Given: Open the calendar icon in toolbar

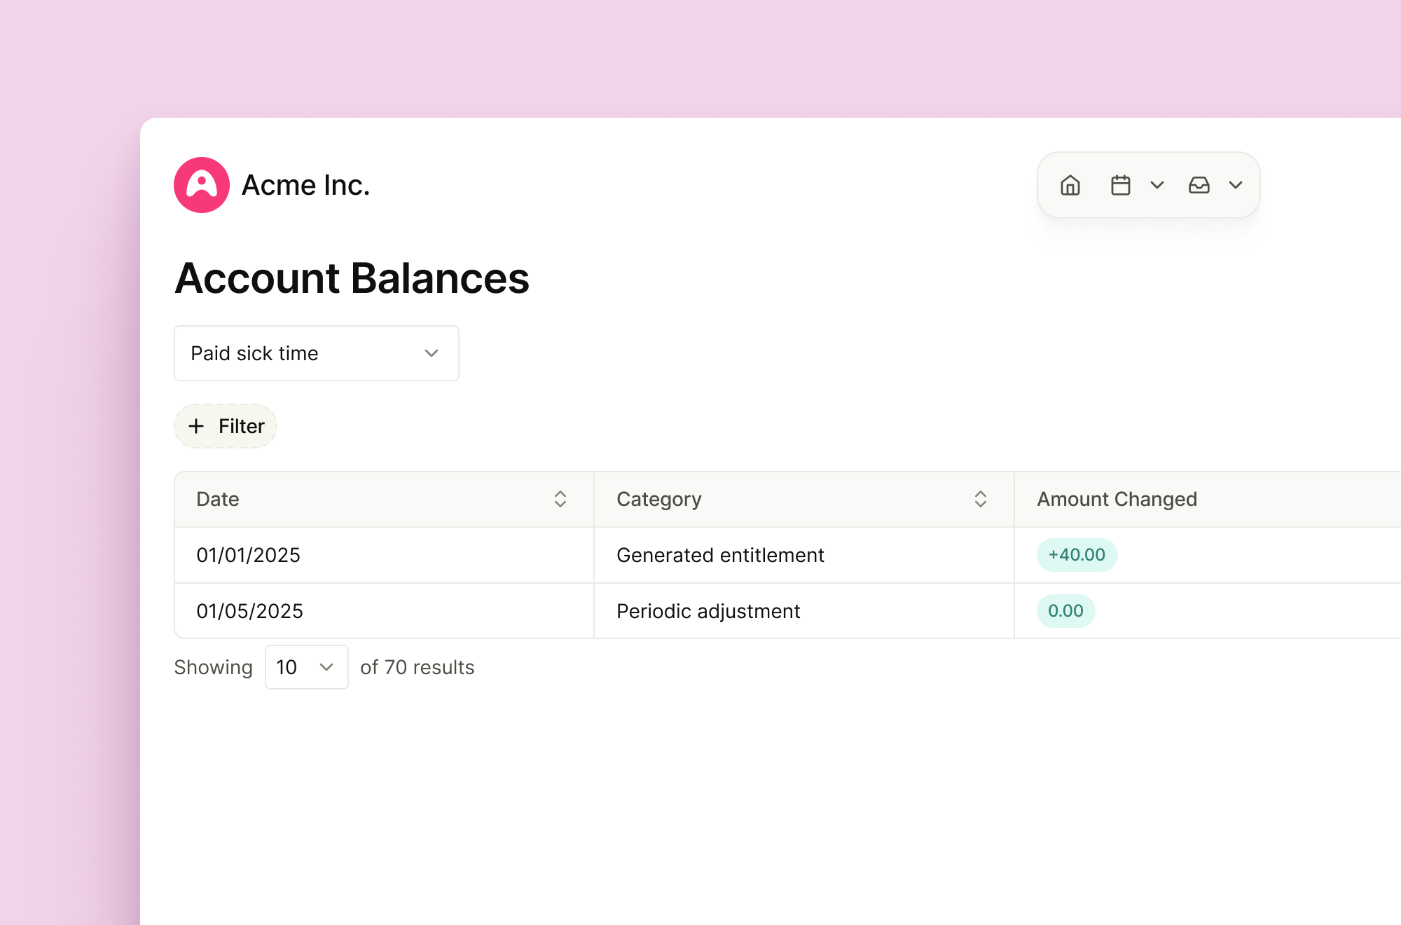Looking at the screenshot, I should 1120,185.
